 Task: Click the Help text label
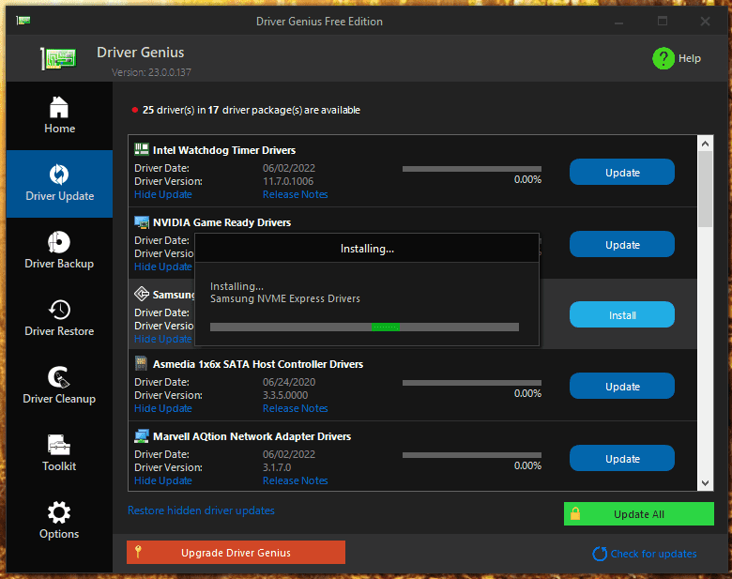[690, 58]
